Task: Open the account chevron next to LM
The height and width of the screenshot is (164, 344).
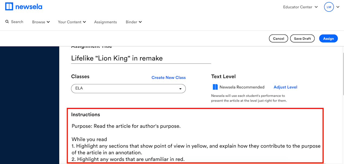Action: [338, 7]
